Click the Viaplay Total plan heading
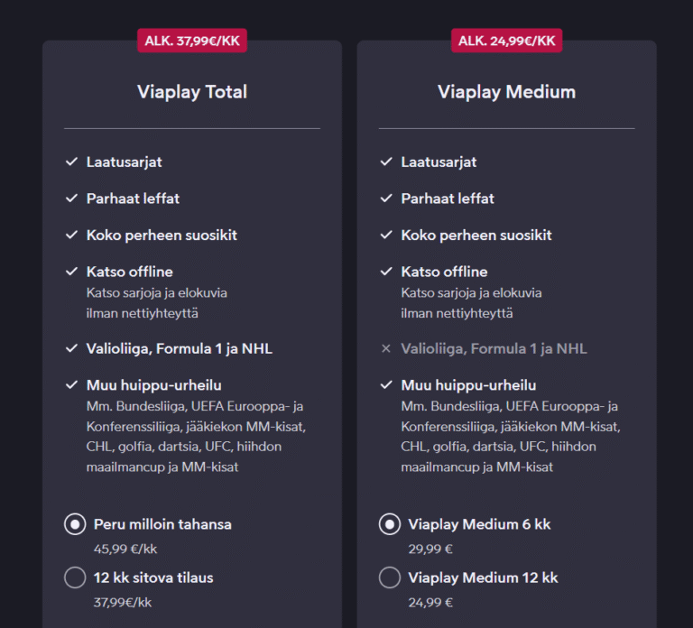Screen dimensions: 693x628 [192, 92]
